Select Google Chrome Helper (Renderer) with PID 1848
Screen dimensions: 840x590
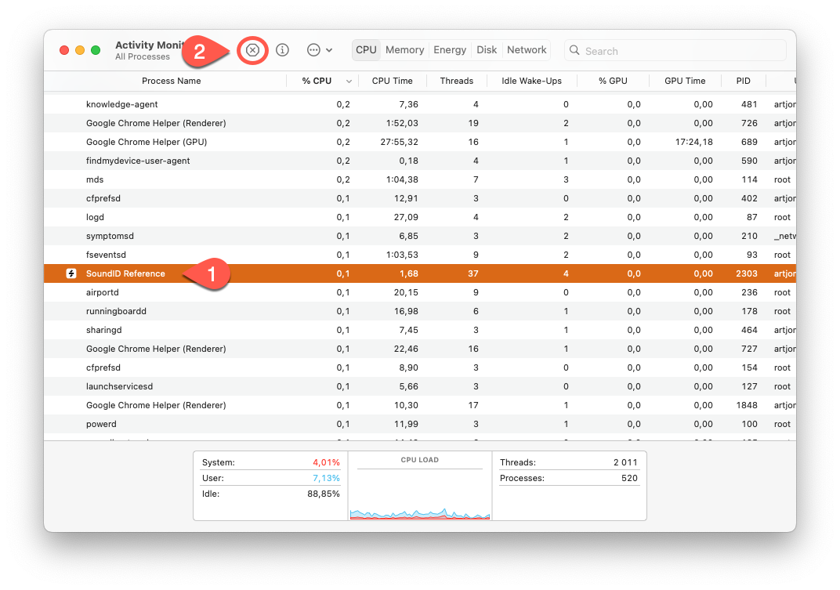(420, 405)
